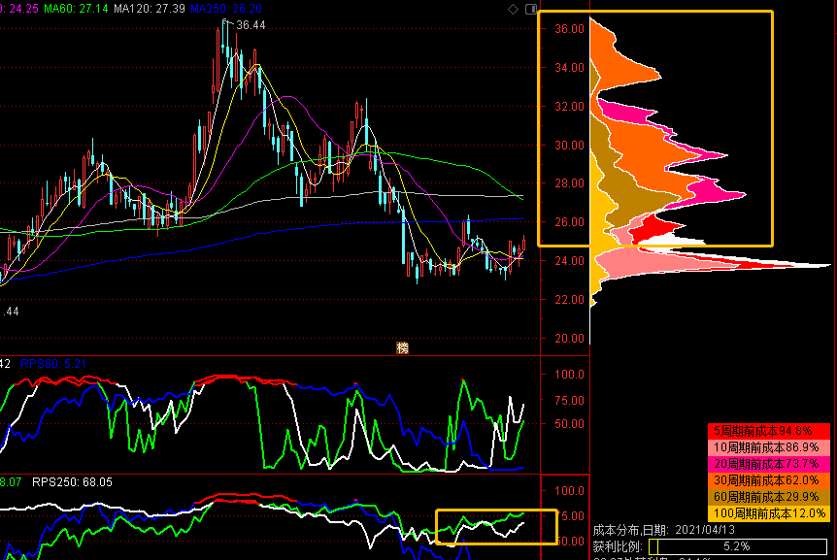Click the 20.00 price axis label
The width and height of the screenshot is (837, 560).
tap(569, 338)
